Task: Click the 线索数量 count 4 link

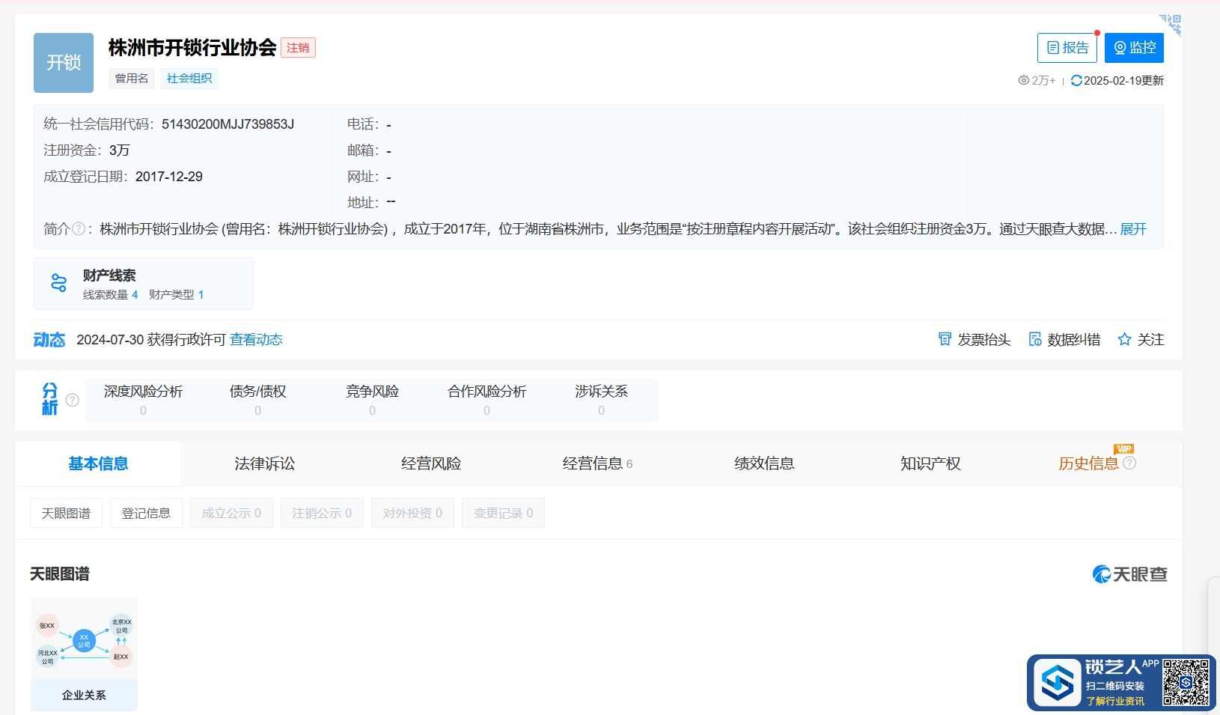Action: coord(135,294)
